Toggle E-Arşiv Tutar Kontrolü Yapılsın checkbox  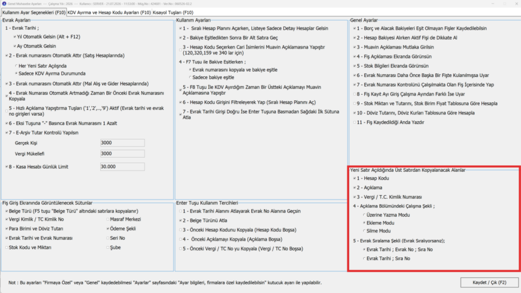7,133
